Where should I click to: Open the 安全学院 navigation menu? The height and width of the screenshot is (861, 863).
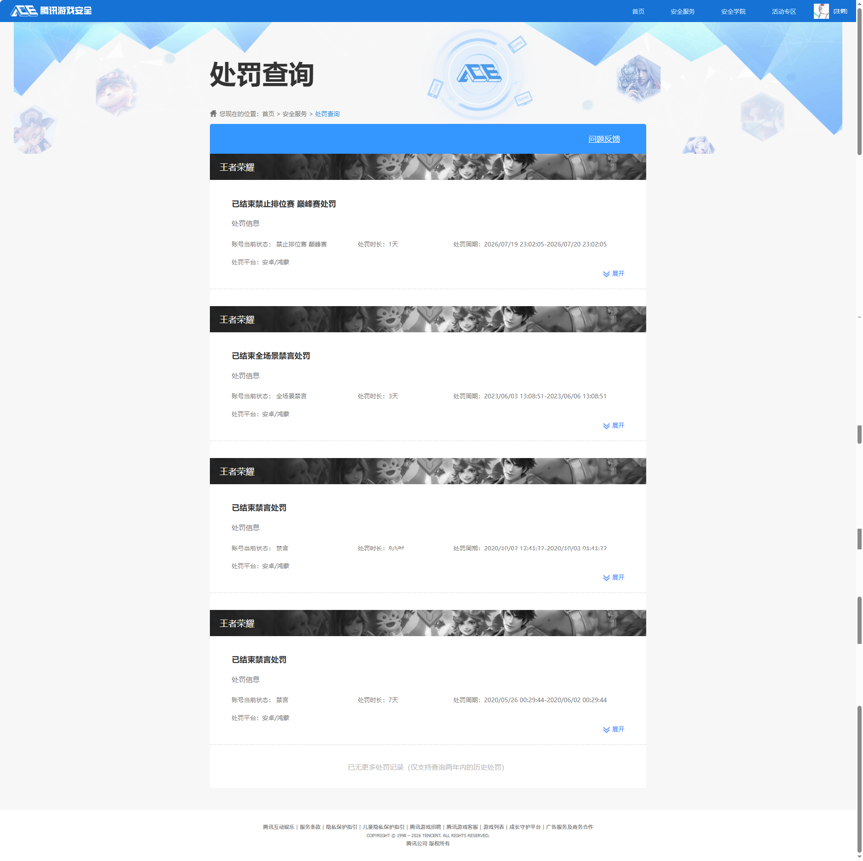pos(733,11)
